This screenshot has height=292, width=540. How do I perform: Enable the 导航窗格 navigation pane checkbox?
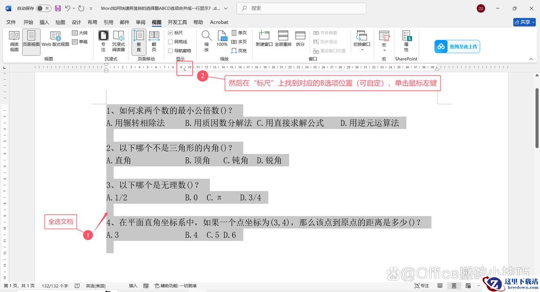[171, 51]
